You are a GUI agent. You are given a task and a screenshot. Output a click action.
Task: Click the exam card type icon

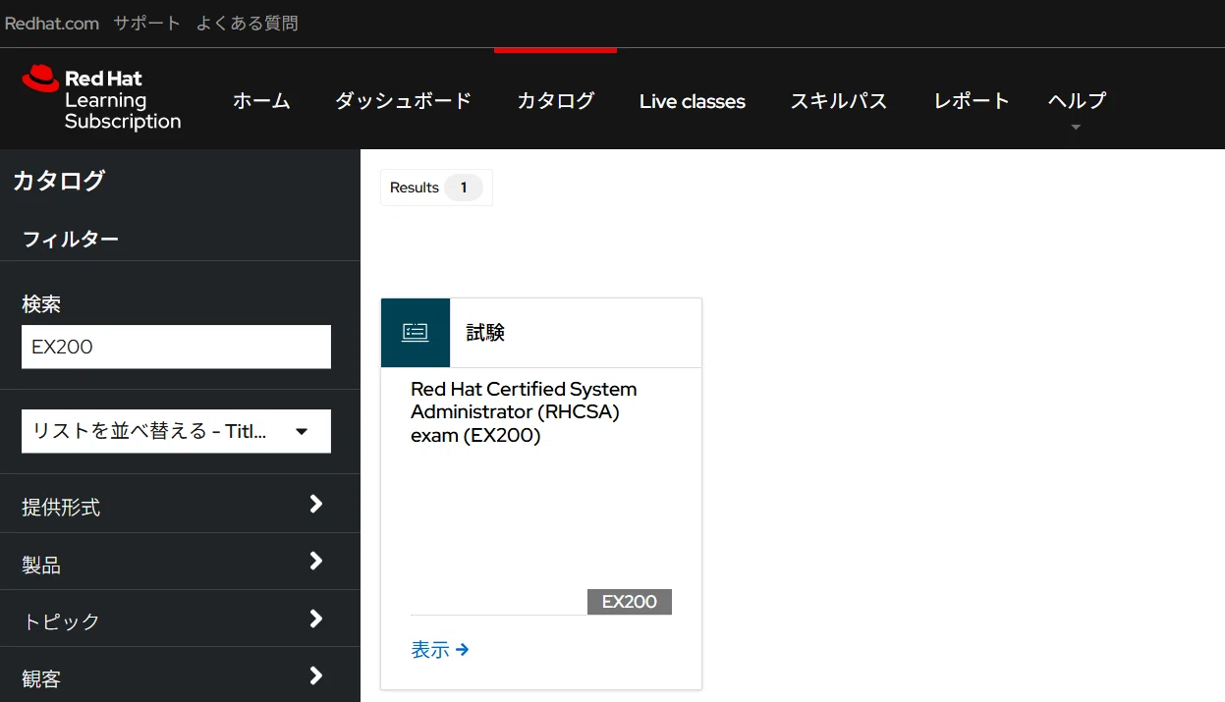coord(416,333)
